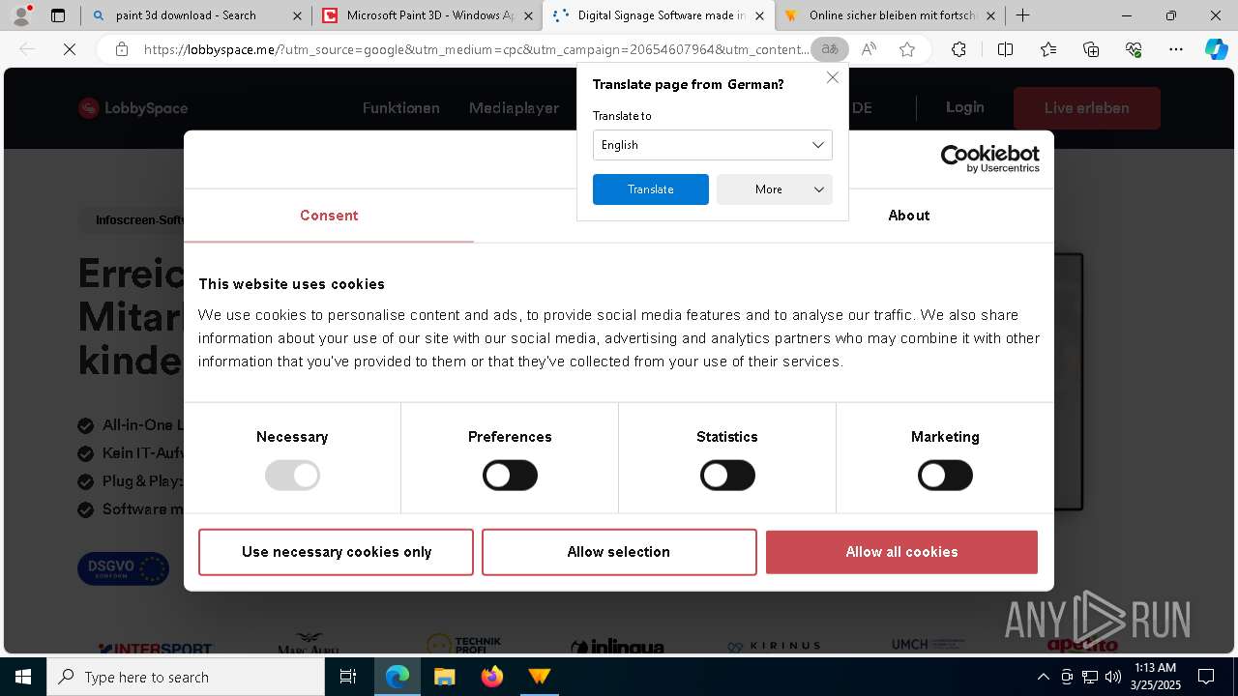The width and height of the screenshot is (1238, 696).
Task: Toggle Marketing cookies switch
Action: click(x=945, y=476)
